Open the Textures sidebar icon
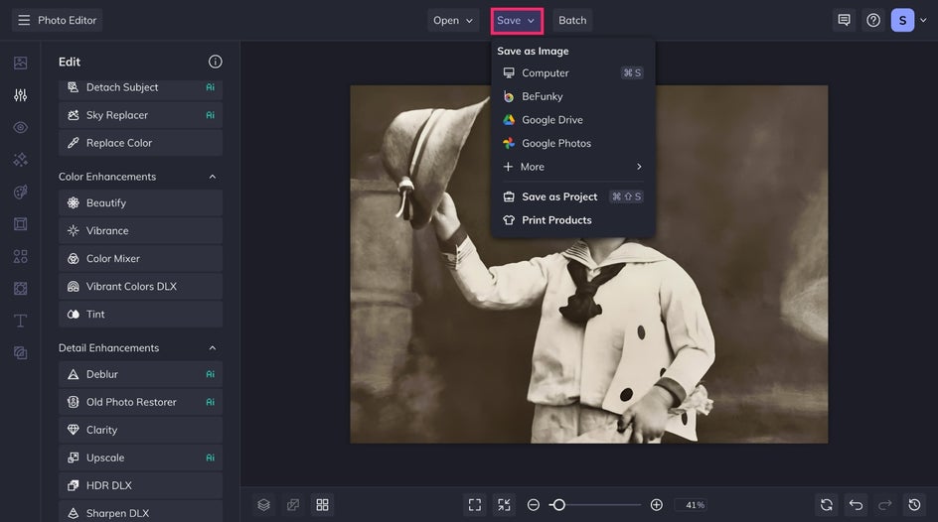This screenshot has width=938, height=522. 20,289
